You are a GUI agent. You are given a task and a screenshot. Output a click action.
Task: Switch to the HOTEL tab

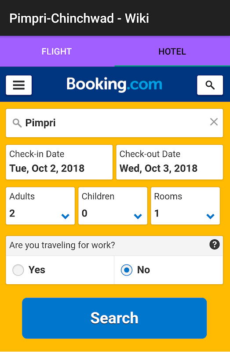172,51
